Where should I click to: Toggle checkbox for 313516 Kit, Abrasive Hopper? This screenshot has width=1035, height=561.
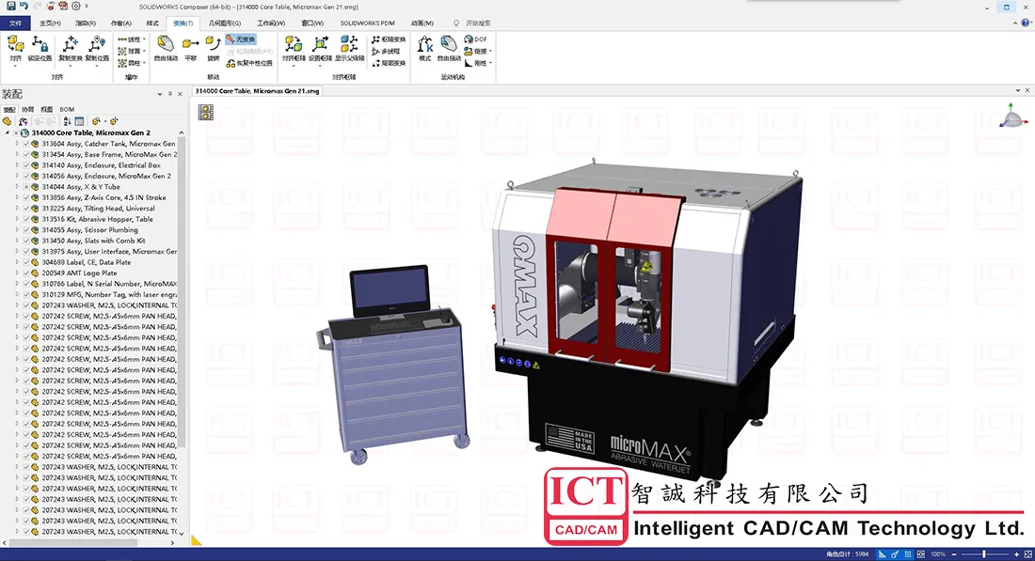pos(26,219)
